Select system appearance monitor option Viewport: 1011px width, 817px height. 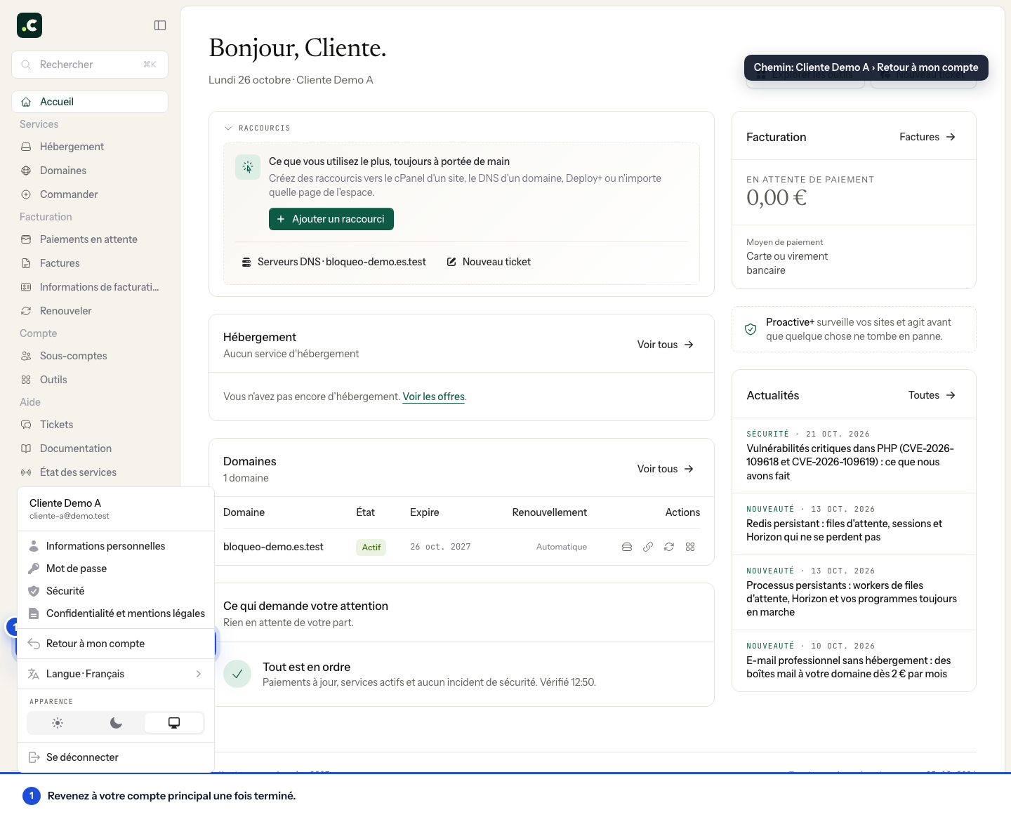(174, 723)
